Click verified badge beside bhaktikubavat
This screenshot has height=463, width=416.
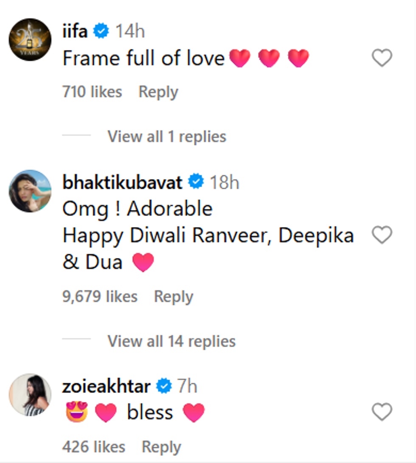(x=196, y=182)
